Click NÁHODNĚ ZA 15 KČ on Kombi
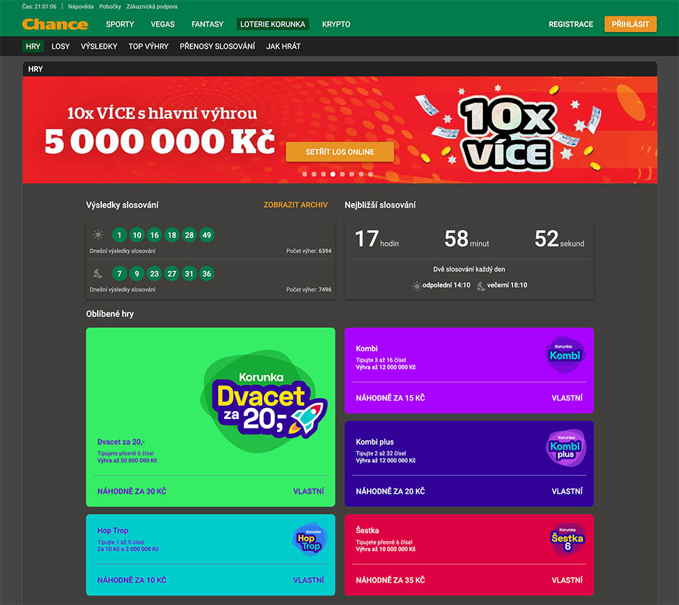The height and width of the screenshot is (605, 679). pyautogui.click(x=390, y=398)
